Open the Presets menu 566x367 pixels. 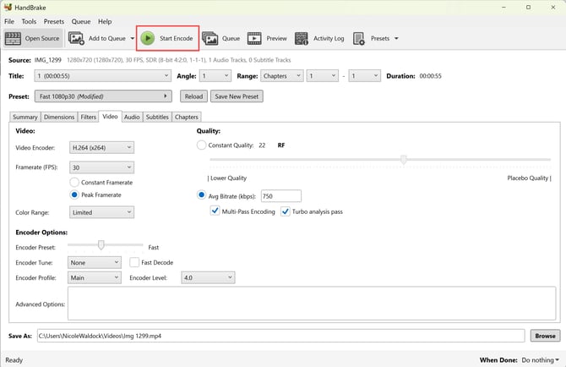point(54,21)
